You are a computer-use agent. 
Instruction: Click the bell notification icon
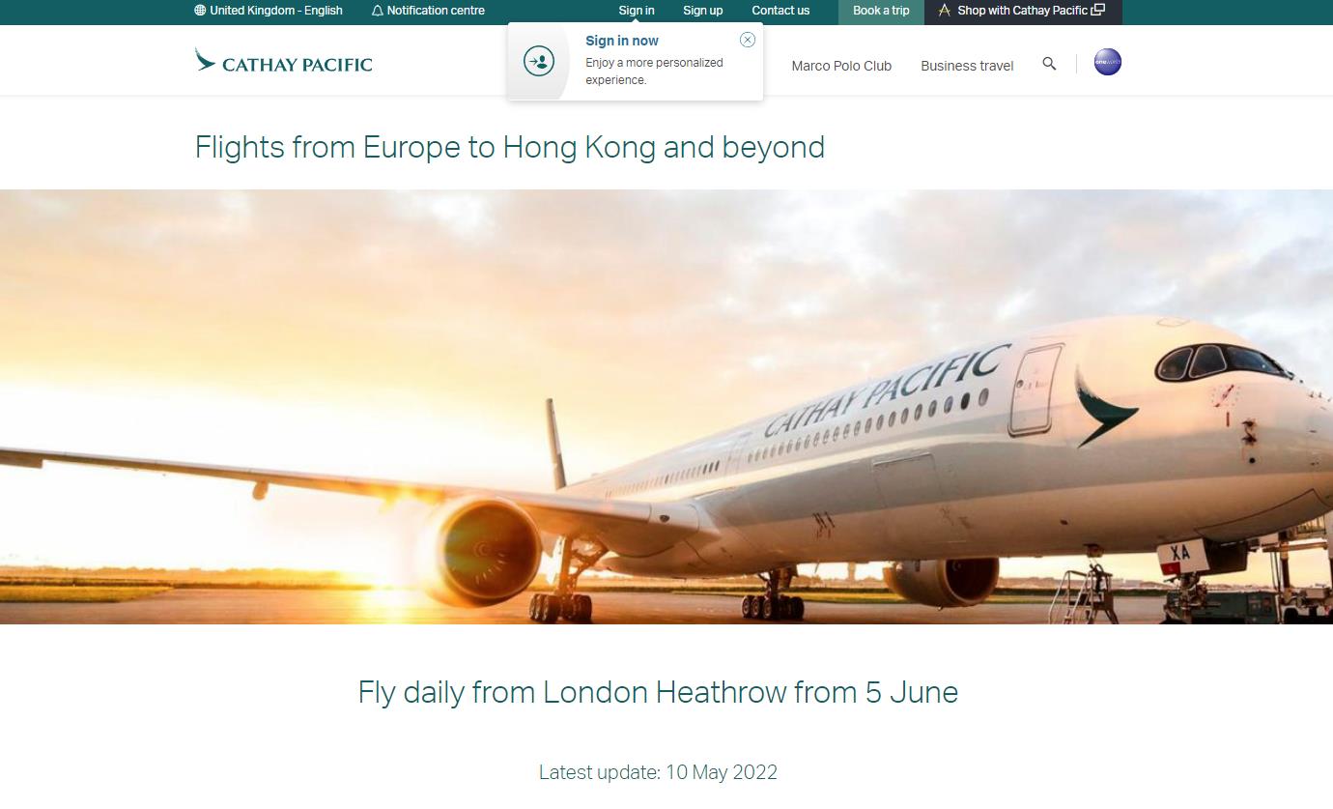377,11
